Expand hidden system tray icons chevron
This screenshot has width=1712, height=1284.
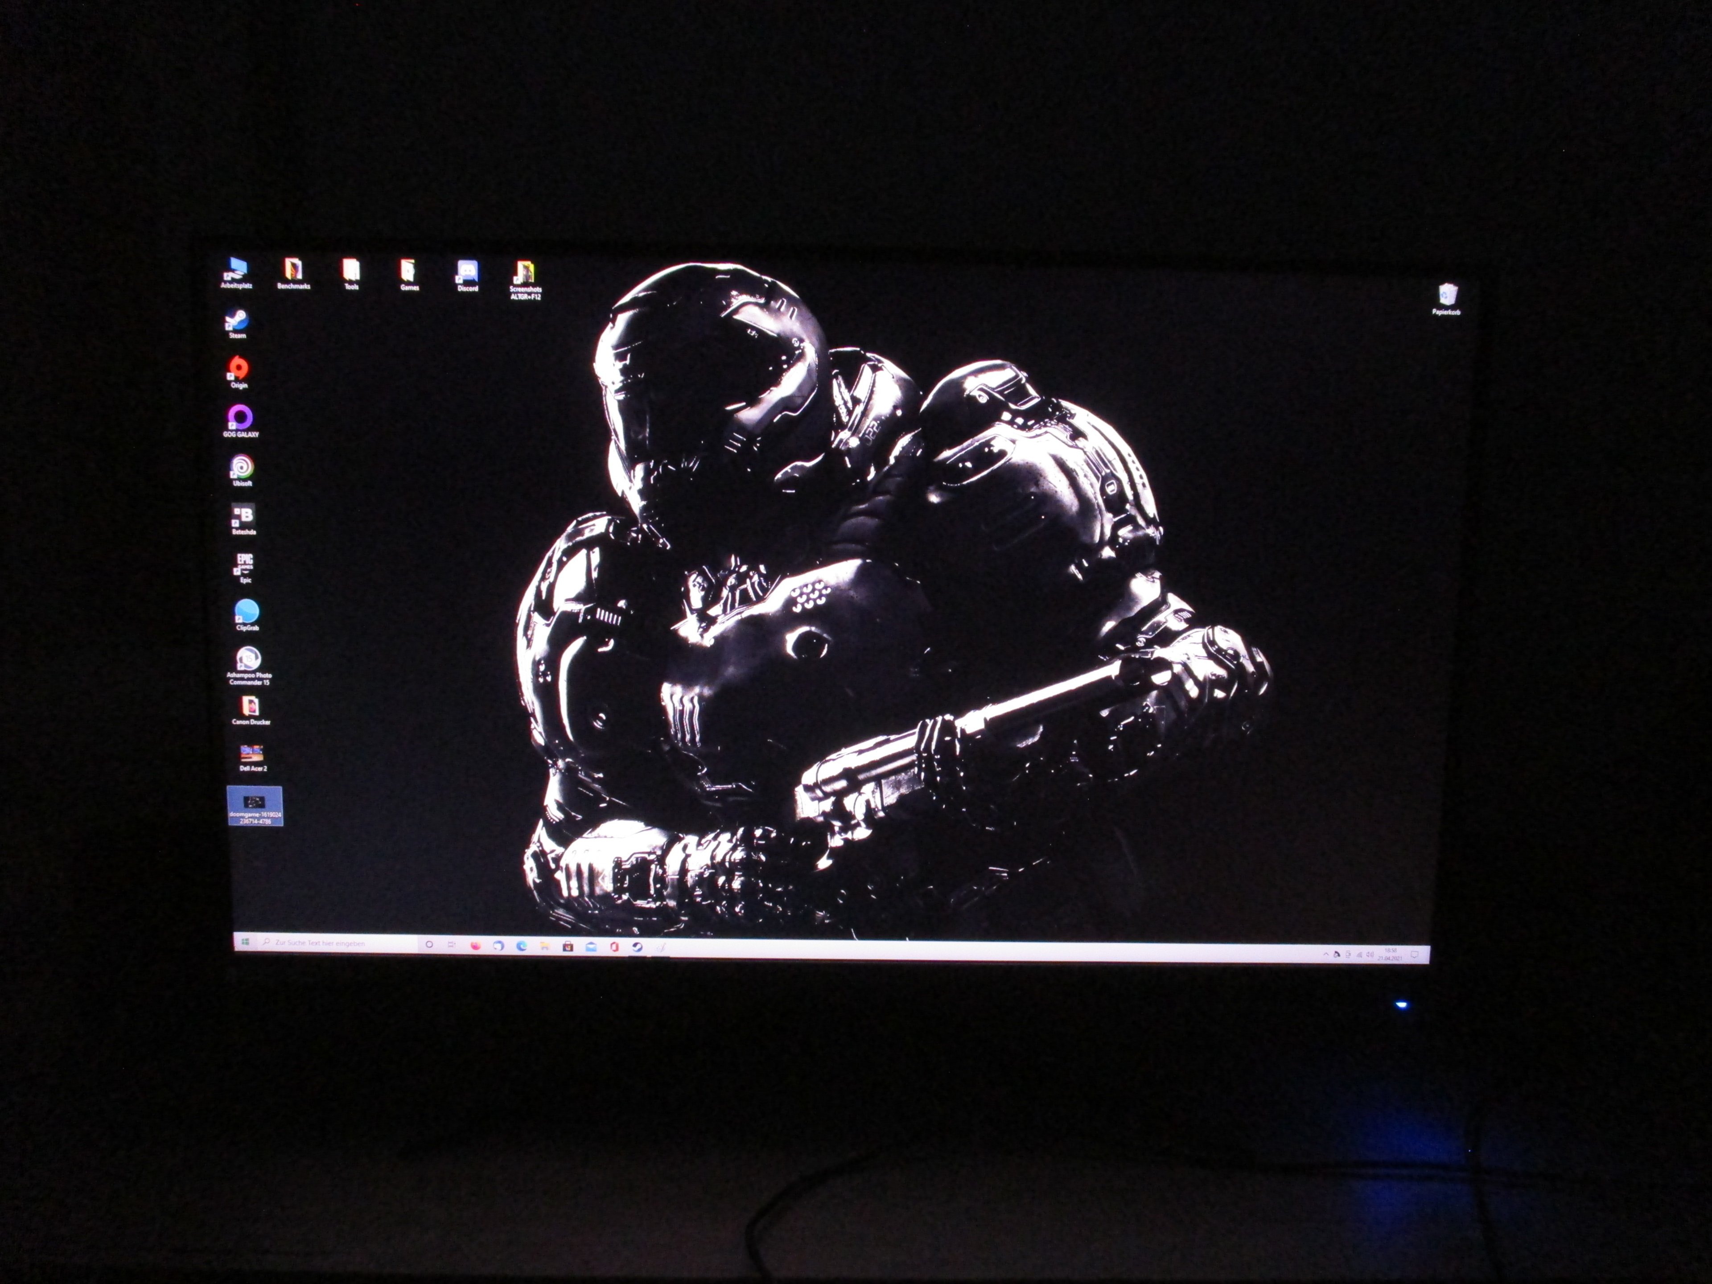[1326, 955]
